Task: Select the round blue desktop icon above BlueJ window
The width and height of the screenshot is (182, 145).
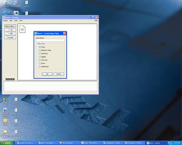Action: 5,13
